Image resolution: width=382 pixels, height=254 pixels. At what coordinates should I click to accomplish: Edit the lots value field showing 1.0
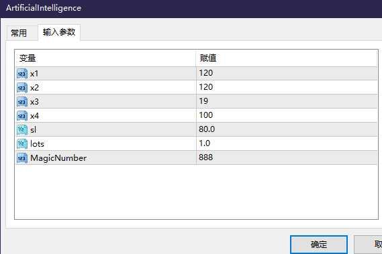287,143
